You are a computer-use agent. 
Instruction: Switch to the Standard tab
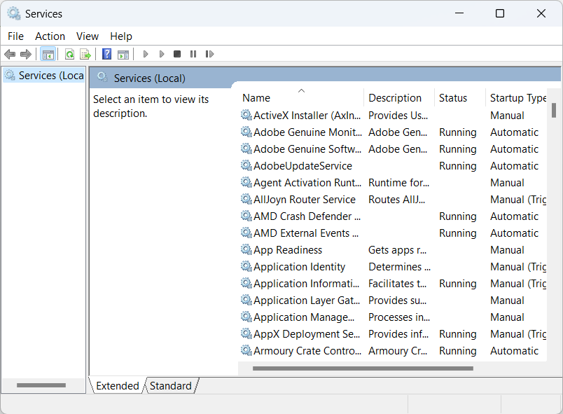click(x=171, y=386)
